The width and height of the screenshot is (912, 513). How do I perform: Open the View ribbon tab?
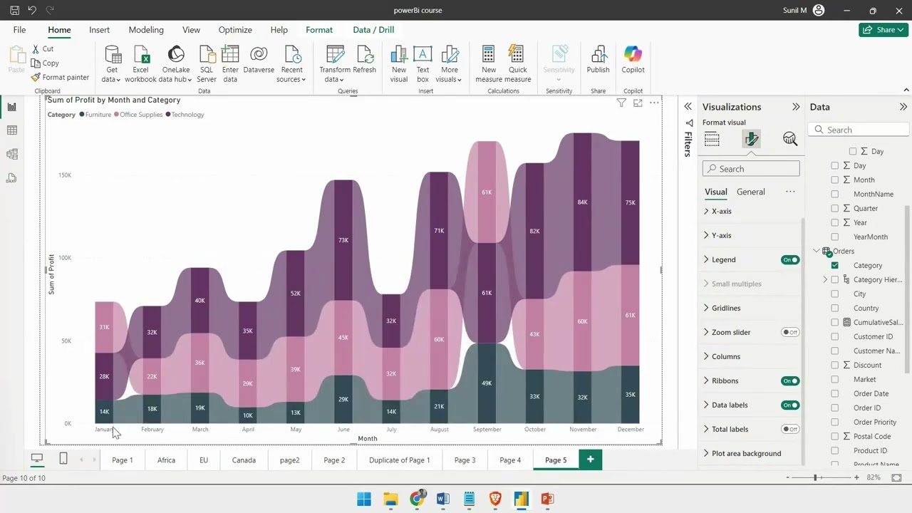191,30
